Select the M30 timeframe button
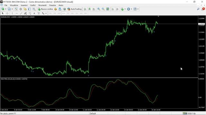Viewport: 206px width, 115px height. tap(64, 13)
